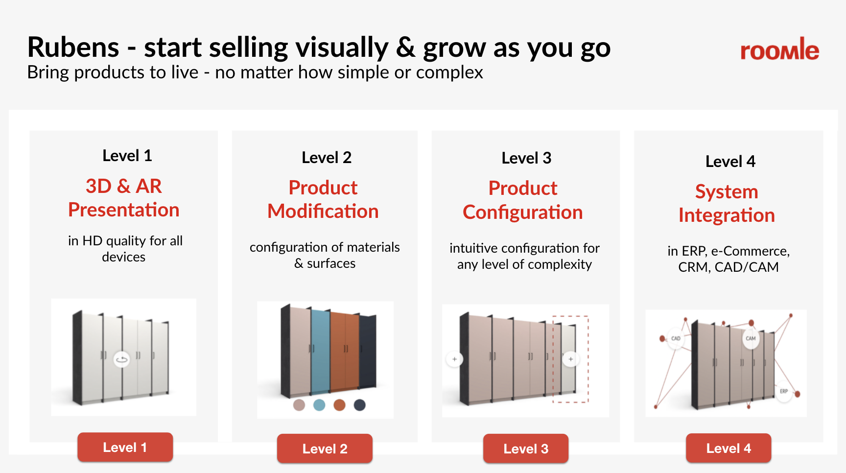Open the red Level 3 button
This screenshot has width=846, height=473.
[526, 449]
